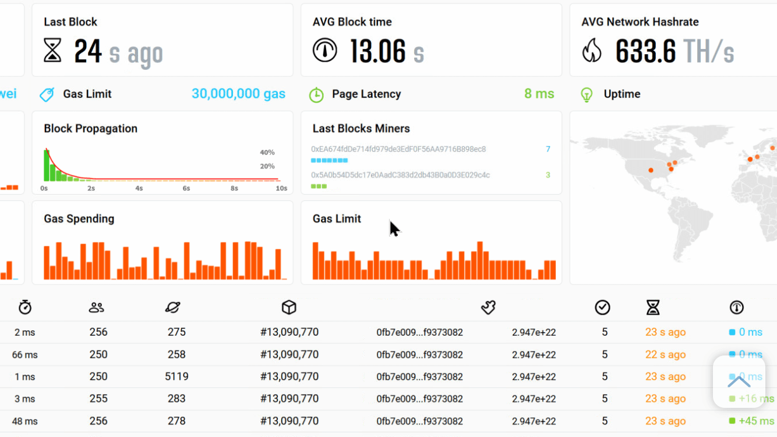The image size is (777, 437).
Task: Click the hourglass icon beside Last Block value
Action: click(x=52, y=51)
